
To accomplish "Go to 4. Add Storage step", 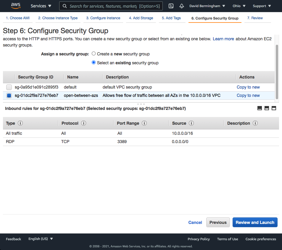I will click(x=141, y=18).
